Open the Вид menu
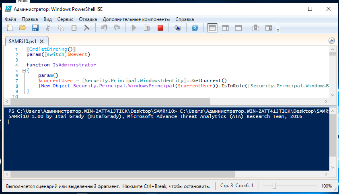The height and width of the screenshot is (194, 339). (x=47, y=19)
